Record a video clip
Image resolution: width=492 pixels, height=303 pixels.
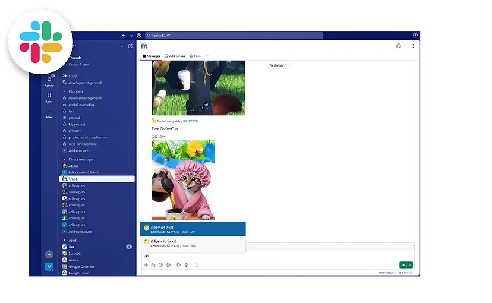pos(178,265)
